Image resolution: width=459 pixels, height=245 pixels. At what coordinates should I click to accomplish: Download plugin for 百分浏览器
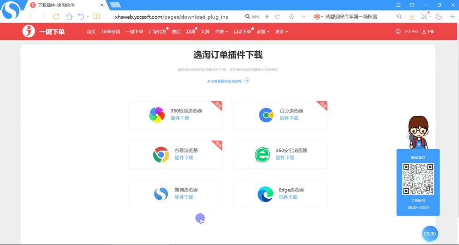(289, 118)
